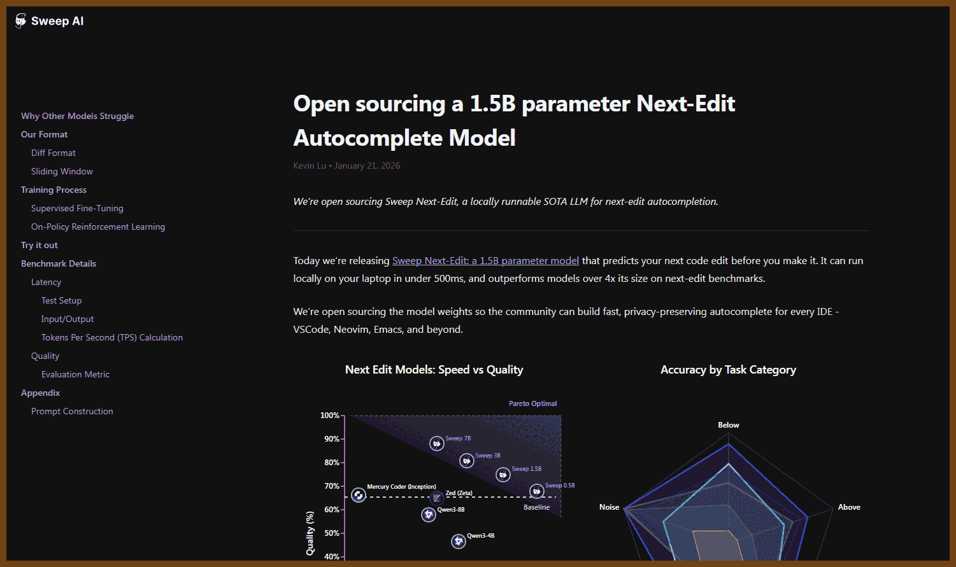This screenshot has width=956, height=567.
Task: Select the Mercury Coder data point icon
Action: 359,495
